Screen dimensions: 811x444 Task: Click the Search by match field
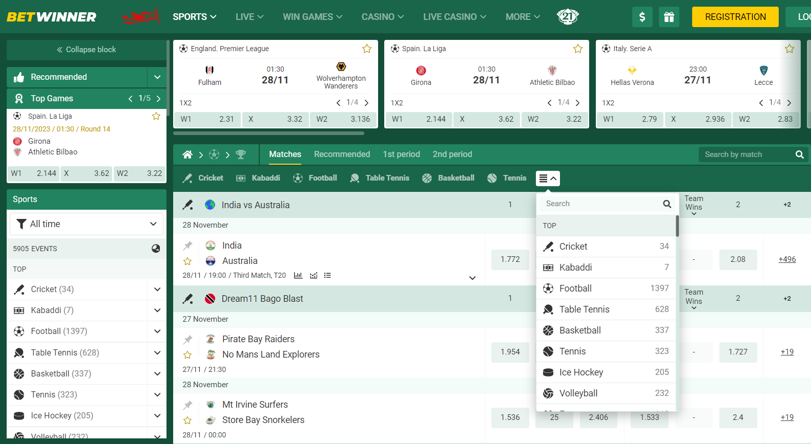point(746,154)
